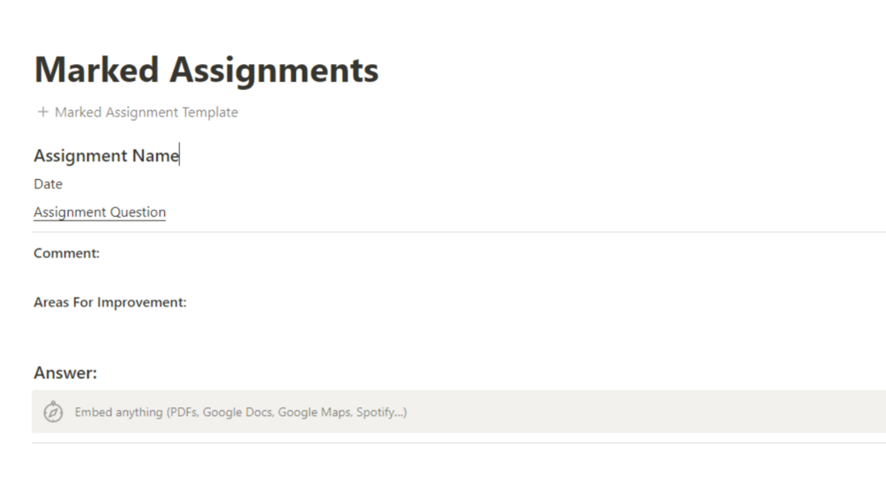This screenshot has height=498, width=886.
Task: Click the Date text line
Action: coord(48,184)
